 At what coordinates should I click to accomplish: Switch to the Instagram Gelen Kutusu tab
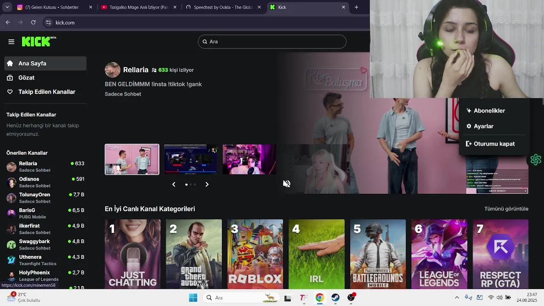point(54,7)
